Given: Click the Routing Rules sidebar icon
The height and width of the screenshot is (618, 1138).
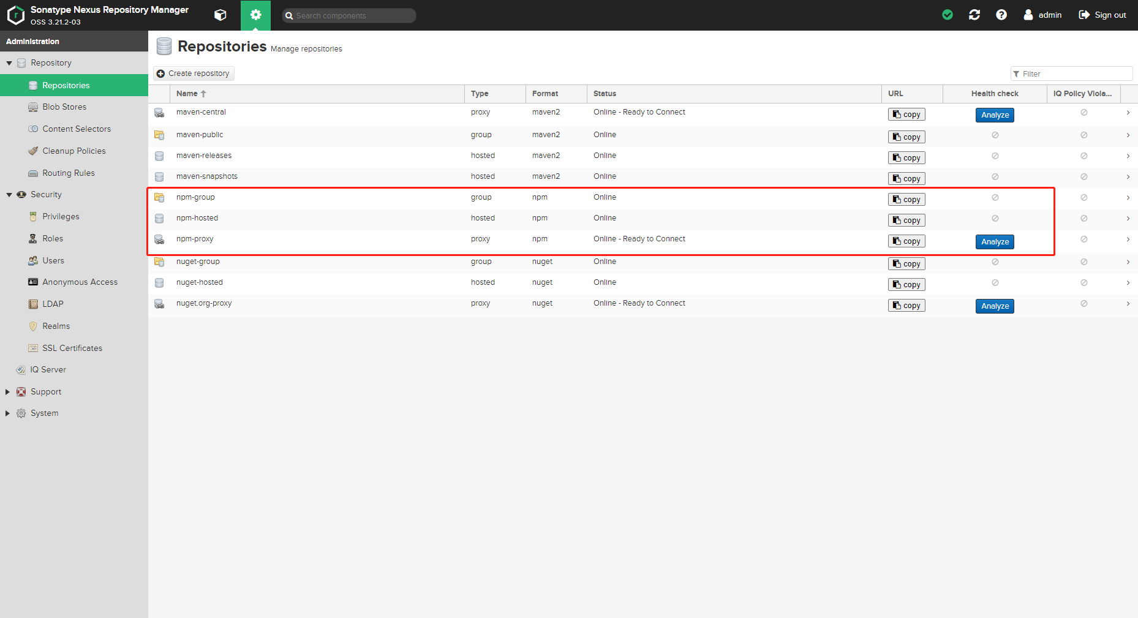Looking at the screenshot, I should pyautogui.click(x=33, y=173).
